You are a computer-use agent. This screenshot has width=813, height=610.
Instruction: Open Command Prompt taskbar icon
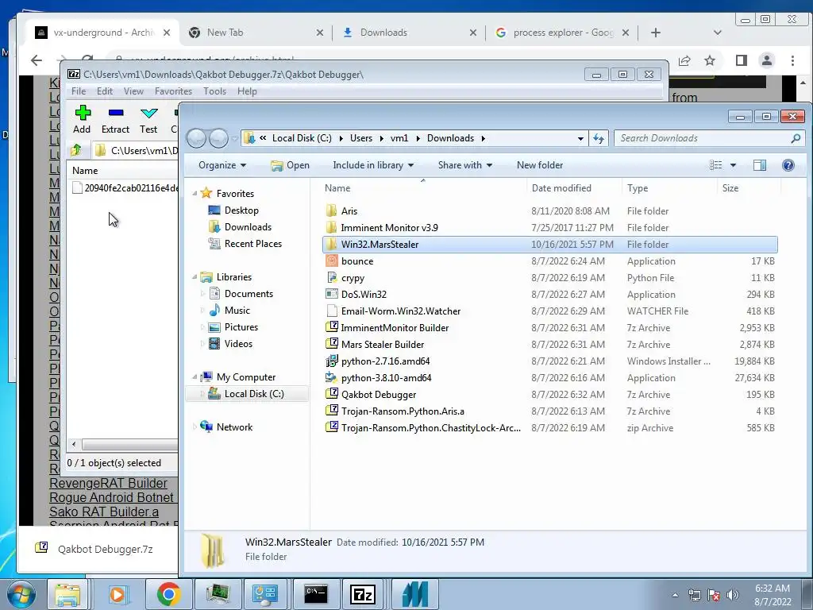pos(316,594)
